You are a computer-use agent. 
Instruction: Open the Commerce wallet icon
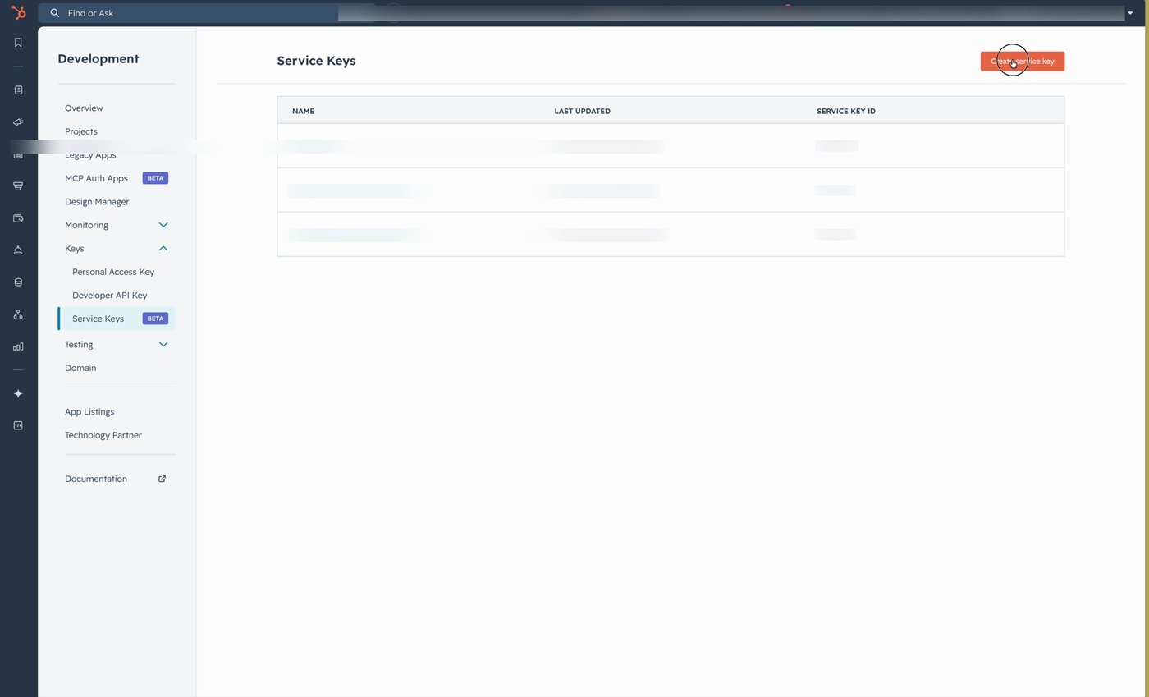tap(18, 218)
